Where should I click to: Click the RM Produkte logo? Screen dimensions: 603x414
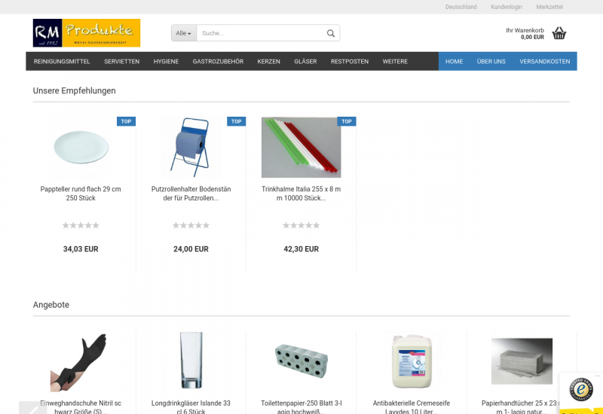point(87,33)
